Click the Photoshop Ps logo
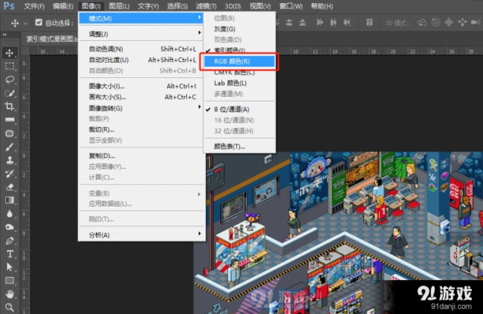The image size is (483, 314). coord(9,6)
